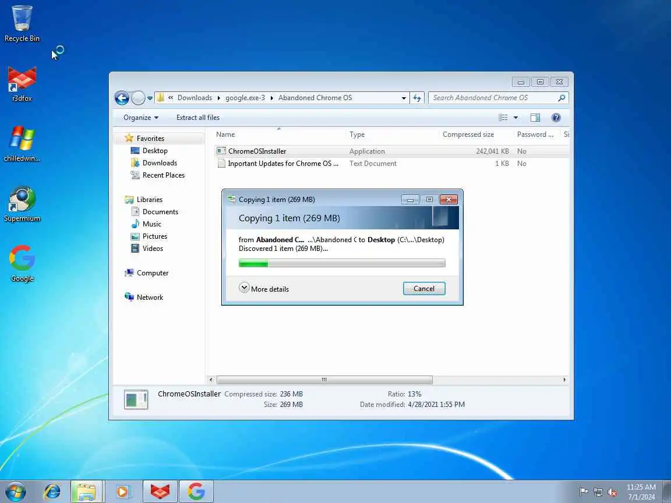Open the Recycle Bin desktop icon
The width and height of the screenshot is (671, 503).
pyautogui.click(x=22, y=23)
